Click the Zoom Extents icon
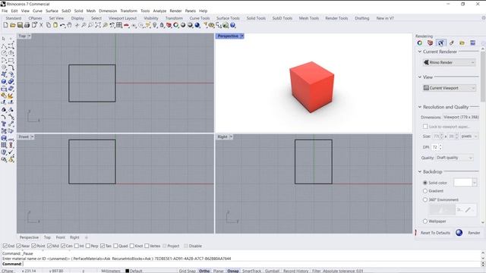This screenshot has width=486, height=273. click(x=98, y=25)
